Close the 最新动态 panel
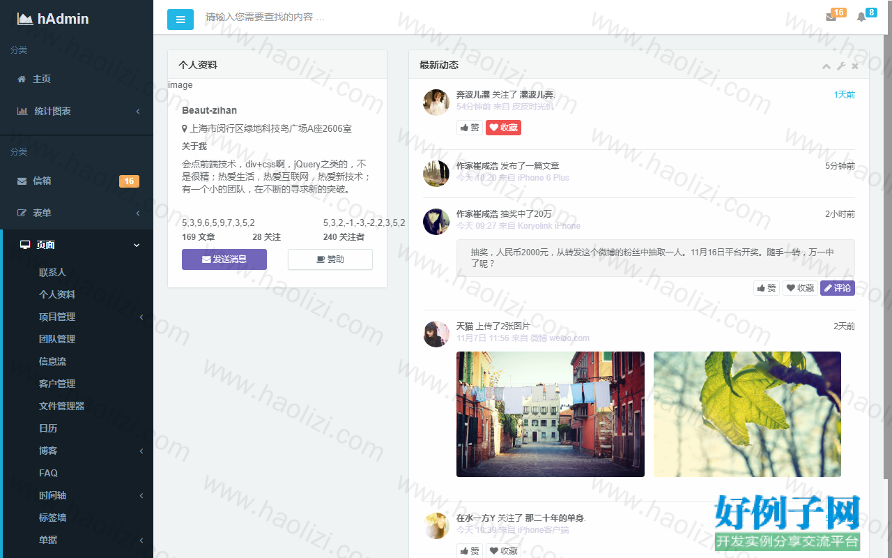Image resolution: width=892 pixels, height=558 pixels. (x=855, y=66)
